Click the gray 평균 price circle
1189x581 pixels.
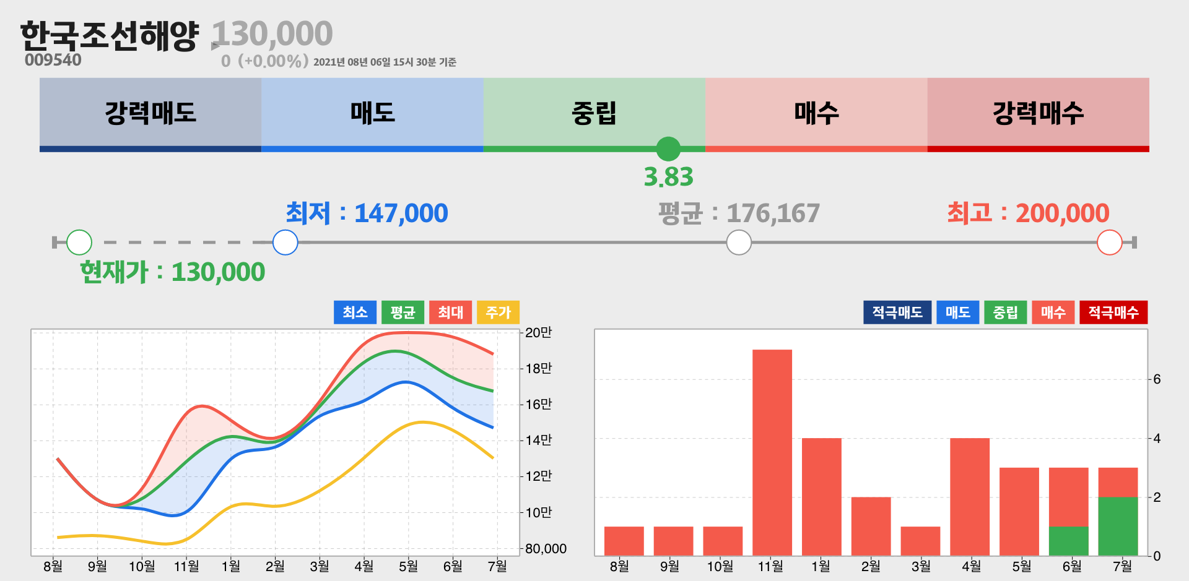click(739, 243)
